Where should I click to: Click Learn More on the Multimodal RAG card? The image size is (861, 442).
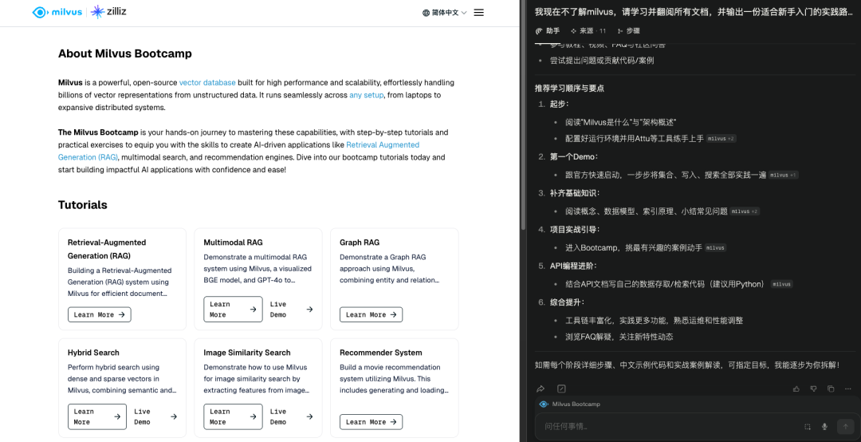coord(233,309)
